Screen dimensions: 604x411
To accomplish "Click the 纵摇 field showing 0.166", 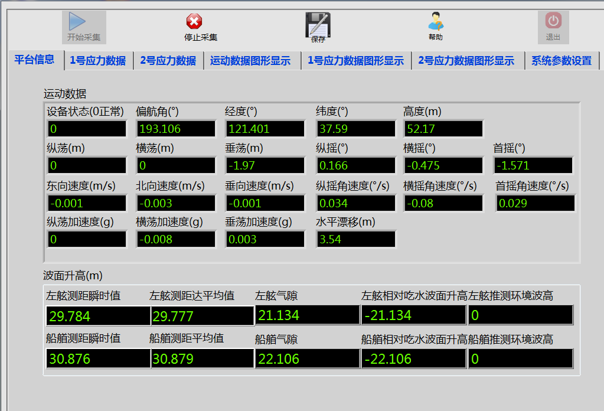I will [x=356, y=165].
